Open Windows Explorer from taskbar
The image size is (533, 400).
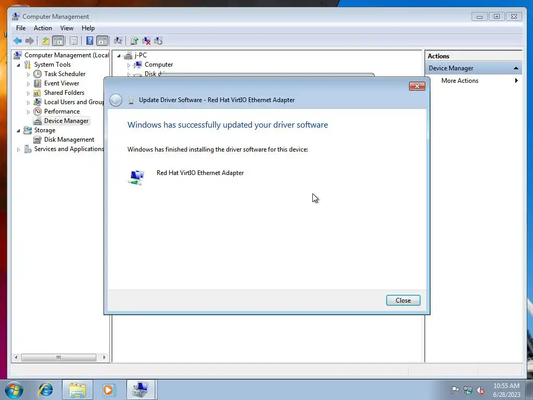click(78, 390)
